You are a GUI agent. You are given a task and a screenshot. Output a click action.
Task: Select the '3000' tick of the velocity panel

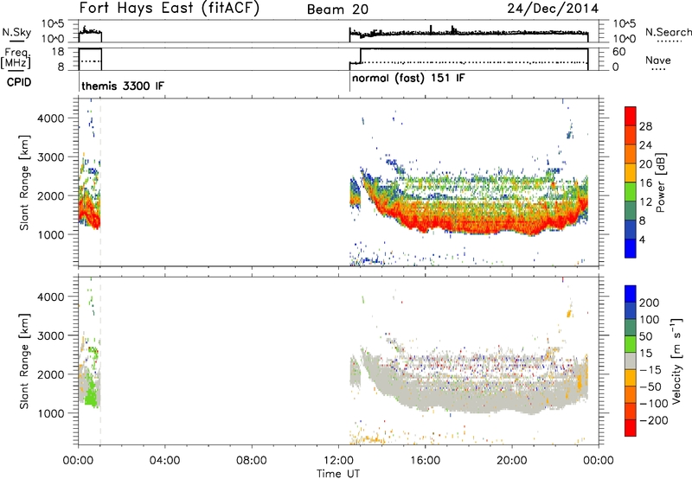click(x=51, y=335)
